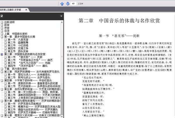Image resolution: width=175 pixels, height=118 pixels.
Task: Click the bookmarks panel scrollbar up arrow
Action: pos(62,22)
